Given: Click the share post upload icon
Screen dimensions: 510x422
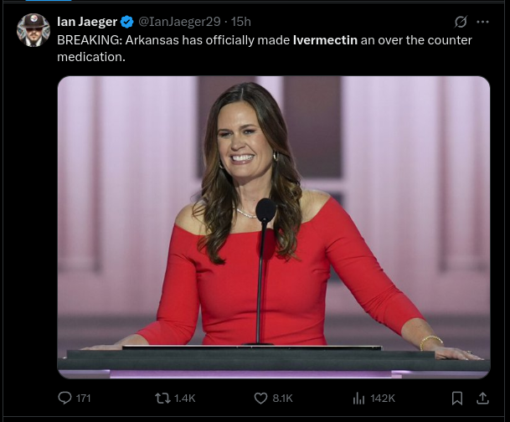Looking at the screenshot, I should point(482,398).
